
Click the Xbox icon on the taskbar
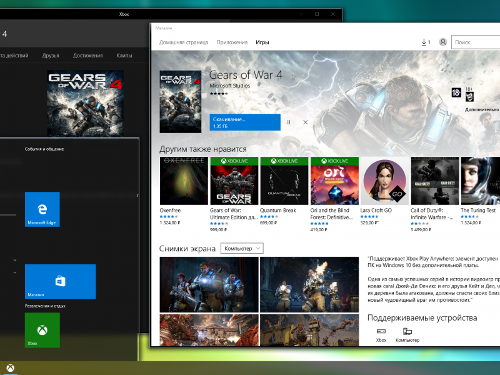click(10, 368)
